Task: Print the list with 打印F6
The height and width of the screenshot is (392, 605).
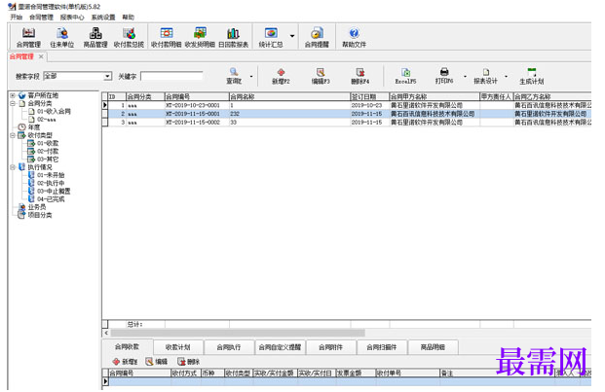Action: (x=444, y=76)
